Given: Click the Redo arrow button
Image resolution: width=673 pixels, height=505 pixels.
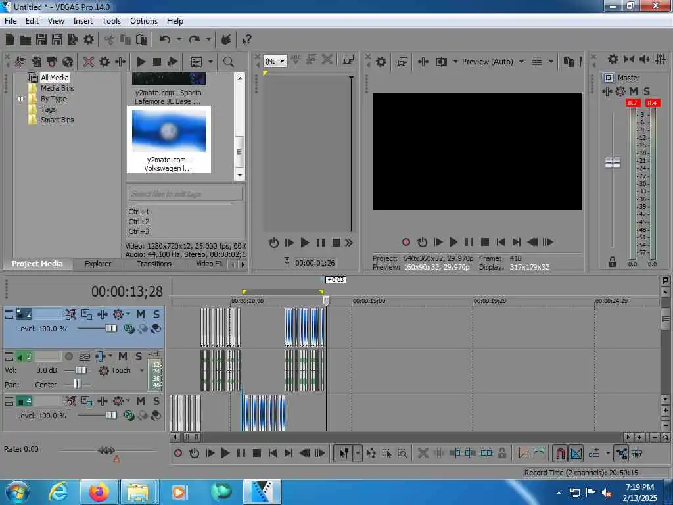Looking at the screenshot, I should click(x=195, y=40).
